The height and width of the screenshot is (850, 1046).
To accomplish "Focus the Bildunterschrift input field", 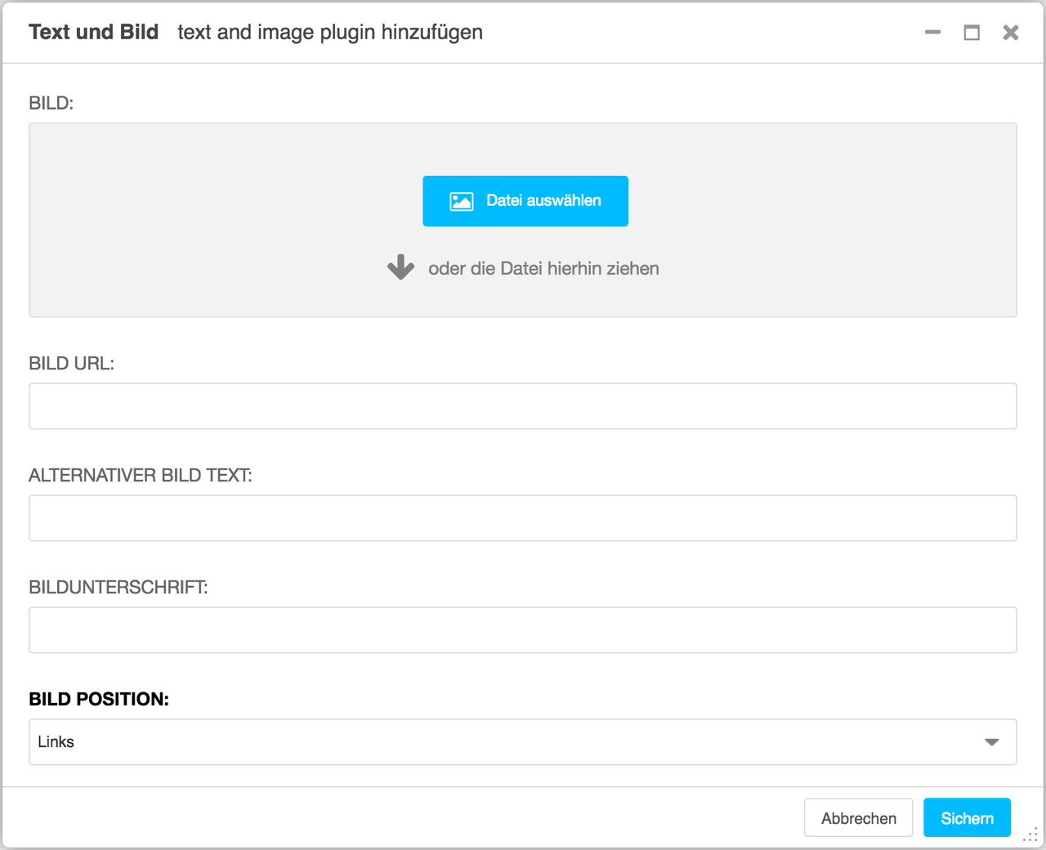I will point(523,630).
